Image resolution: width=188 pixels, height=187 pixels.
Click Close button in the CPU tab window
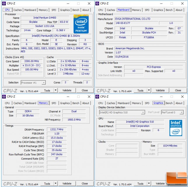click(x=85, y=90)
